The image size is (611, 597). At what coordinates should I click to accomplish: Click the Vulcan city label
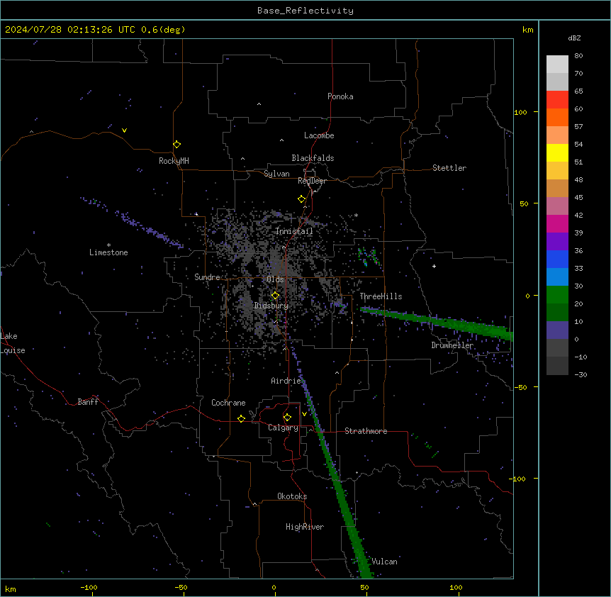click(385, 562)
